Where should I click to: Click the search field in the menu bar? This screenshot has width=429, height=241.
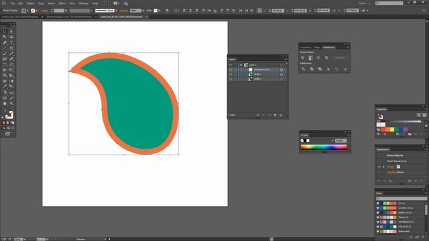(x=389, y=3)
